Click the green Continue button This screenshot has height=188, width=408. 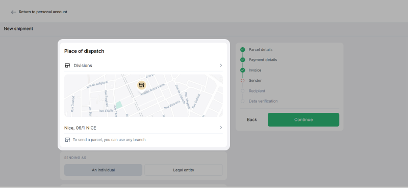[x=303, y=119]
